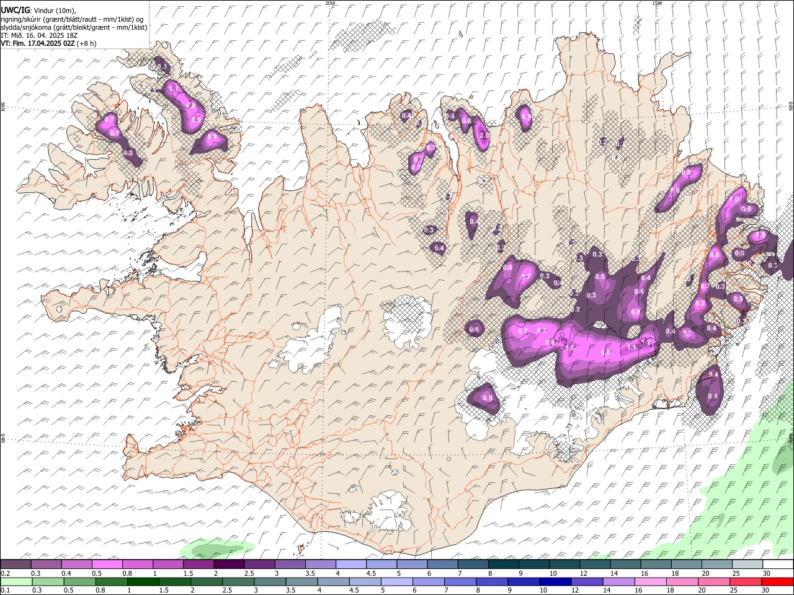Click the light pink bottom-row swatch between 16 and 18
794x595 pixels.
point(650,581)
